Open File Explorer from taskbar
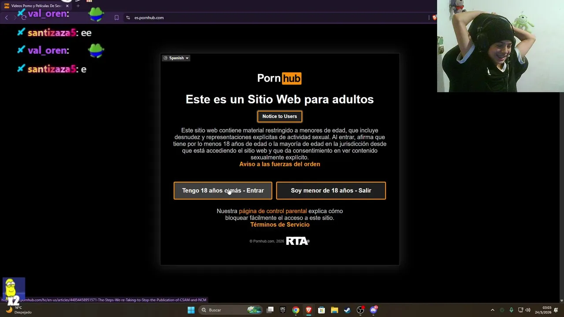The image size is (564, 317). (334, 310)
